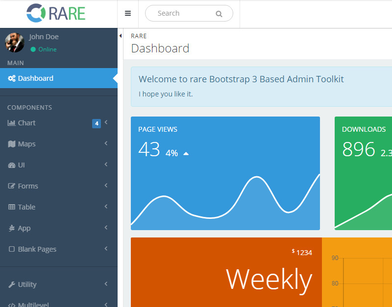The image size is (392, 307).
Task: Select the Chart icon in the sidebar
Action: pyautogui.click(x=12, y=123)
